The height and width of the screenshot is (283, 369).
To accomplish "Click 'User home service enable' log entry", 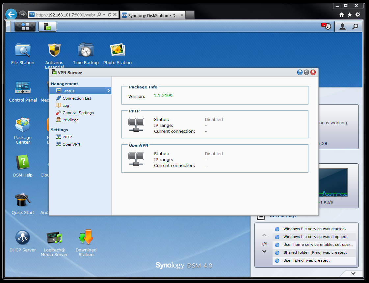I will (314, 245).
